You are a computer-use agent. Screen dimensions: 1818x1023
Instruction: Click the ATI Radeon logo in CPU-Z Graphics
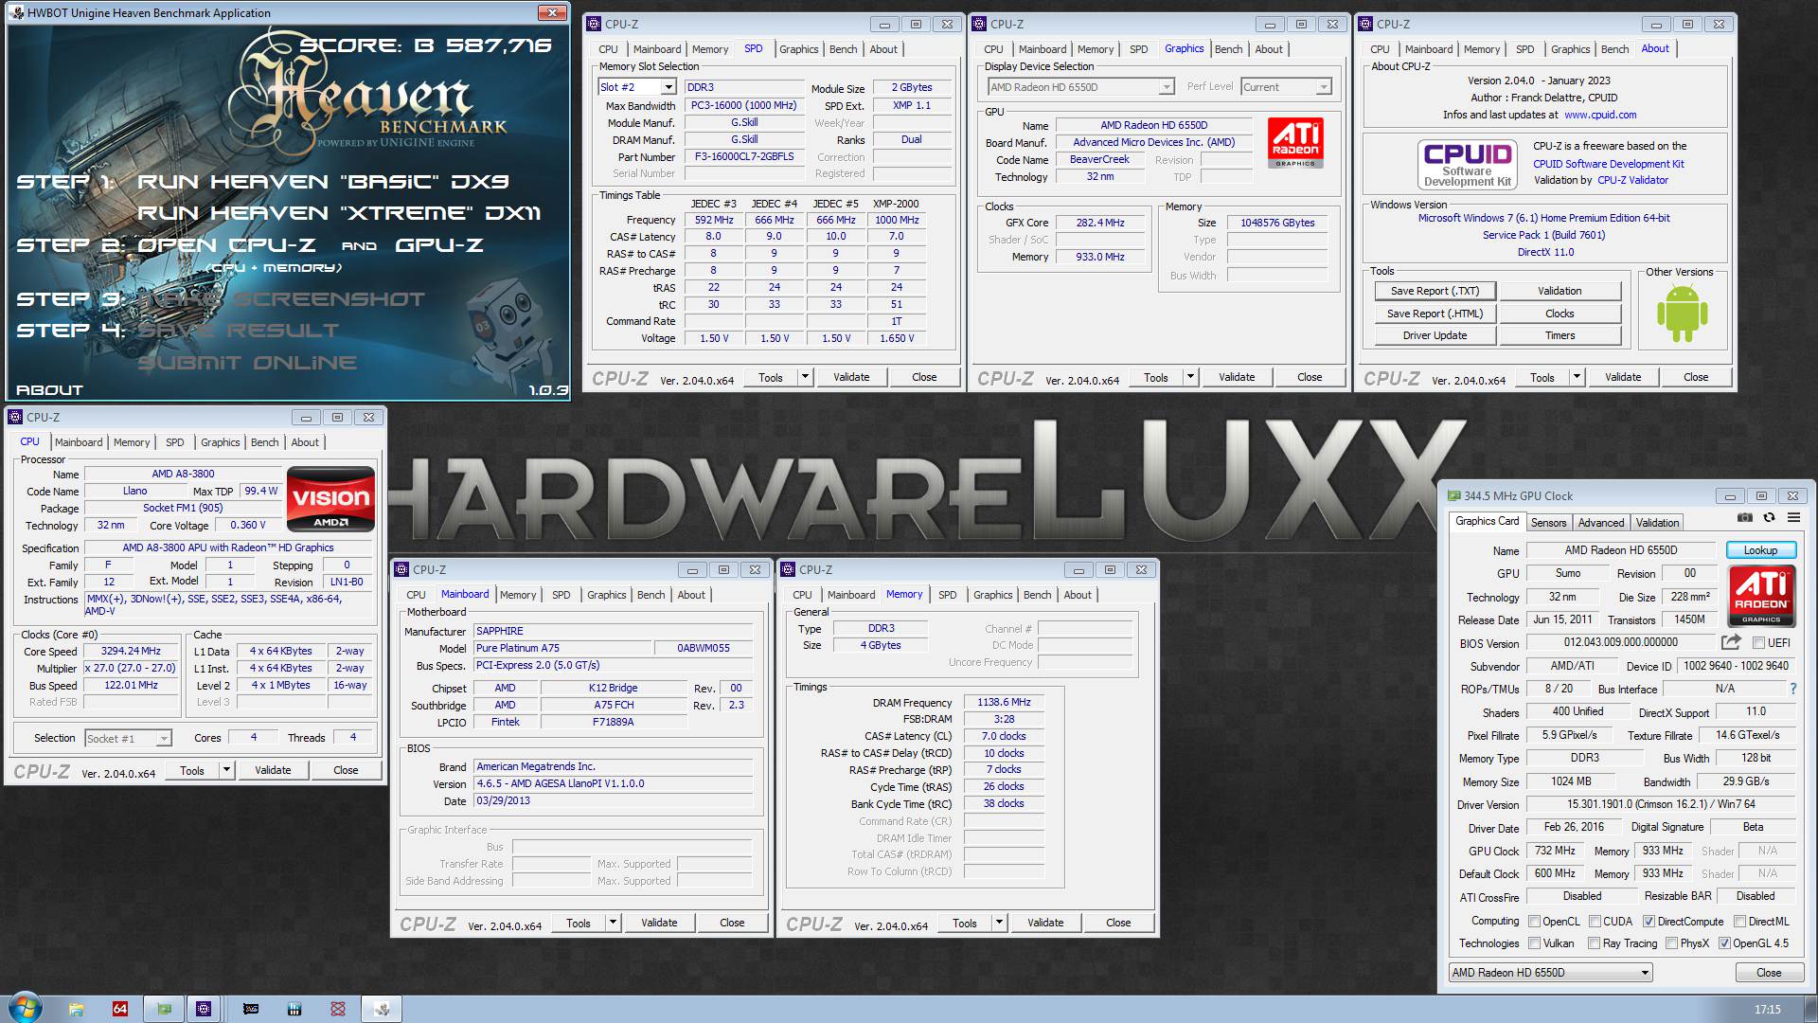tap(1295, 143)
